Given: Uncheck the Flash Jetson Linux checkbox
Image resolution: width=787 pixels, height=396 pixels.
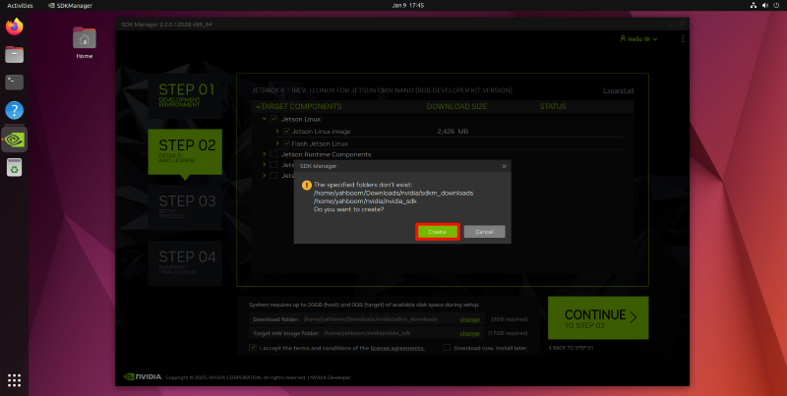Looking at the screenshot, I should [286, 143].
